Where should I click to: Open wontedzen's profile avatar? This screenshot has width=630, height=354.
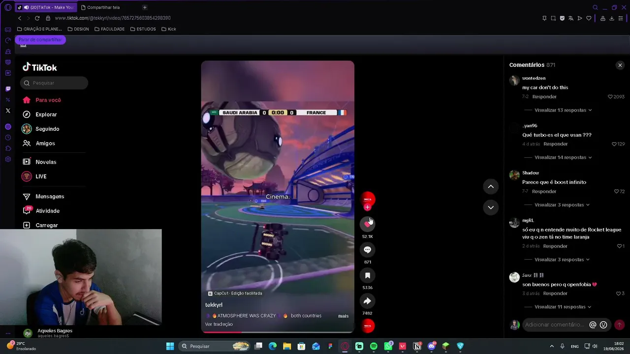tap(514, 81)
